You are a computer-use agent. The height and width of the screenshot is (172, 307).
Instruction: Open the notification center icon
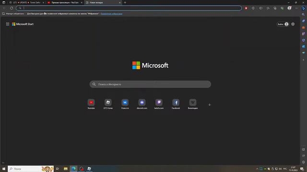click(302, 169)
